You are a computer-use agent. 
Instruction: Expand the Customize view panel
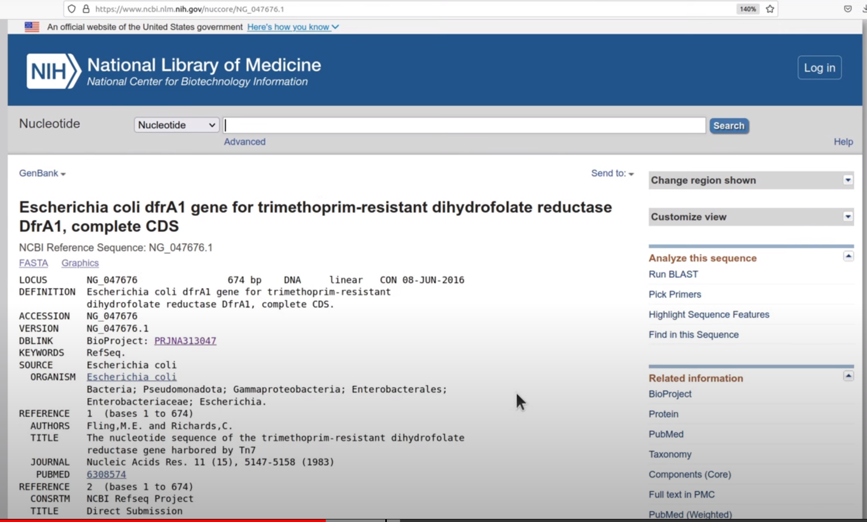[847, 217]
